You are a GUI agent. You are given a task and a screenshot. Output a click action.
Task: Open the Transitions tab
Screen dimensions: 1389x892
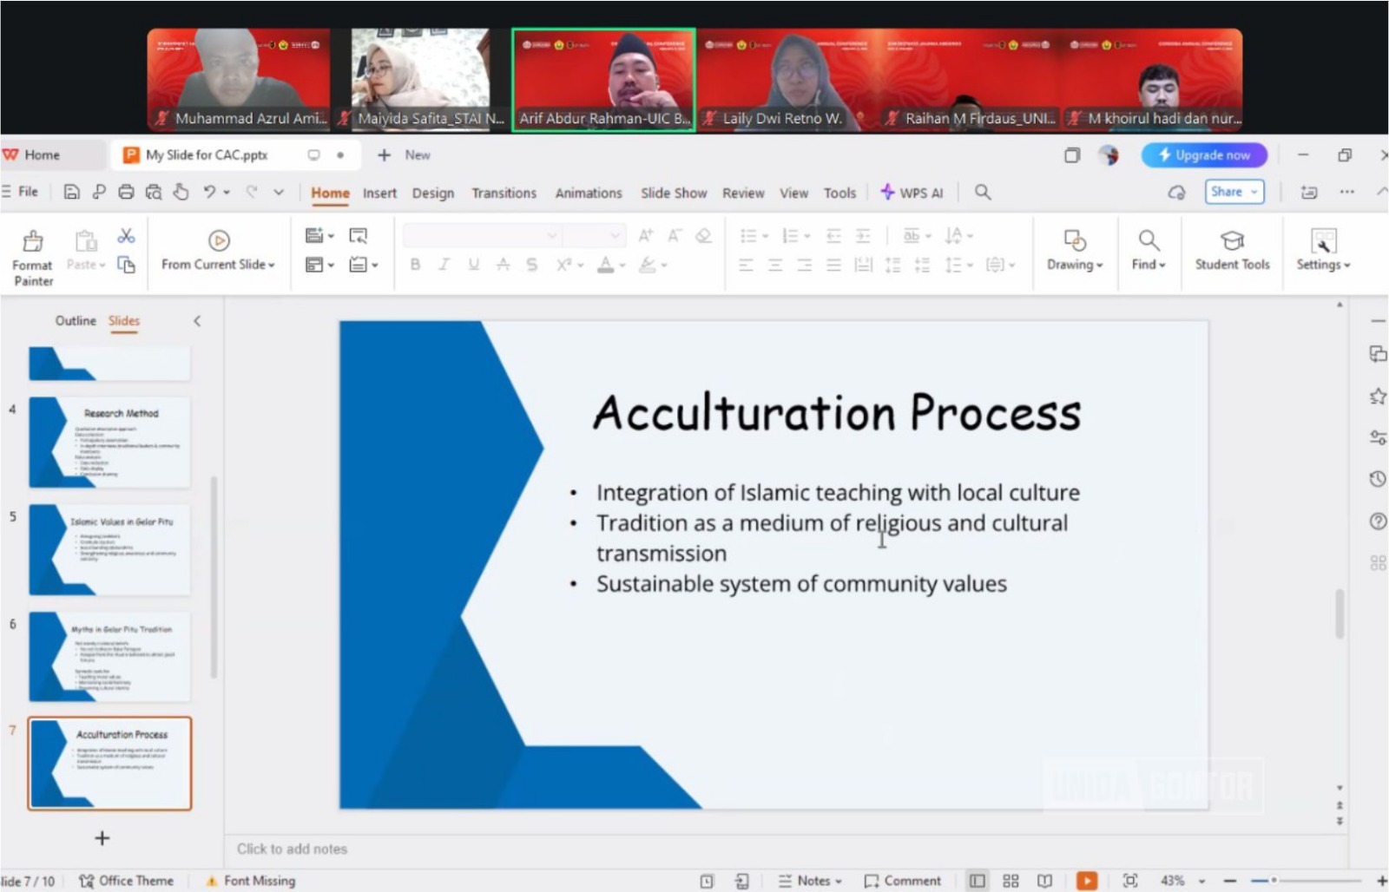coord(504,193)
